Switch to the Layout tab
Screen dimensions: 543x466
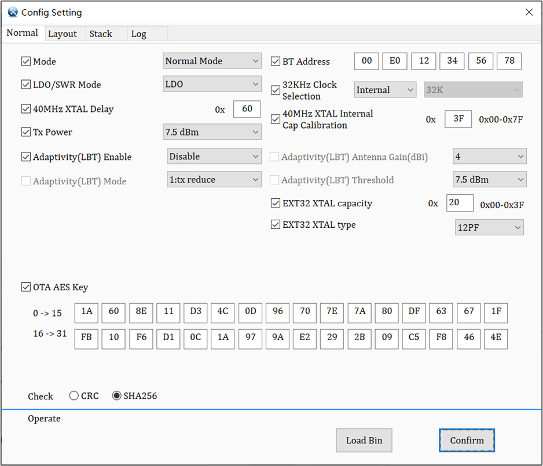63,34
